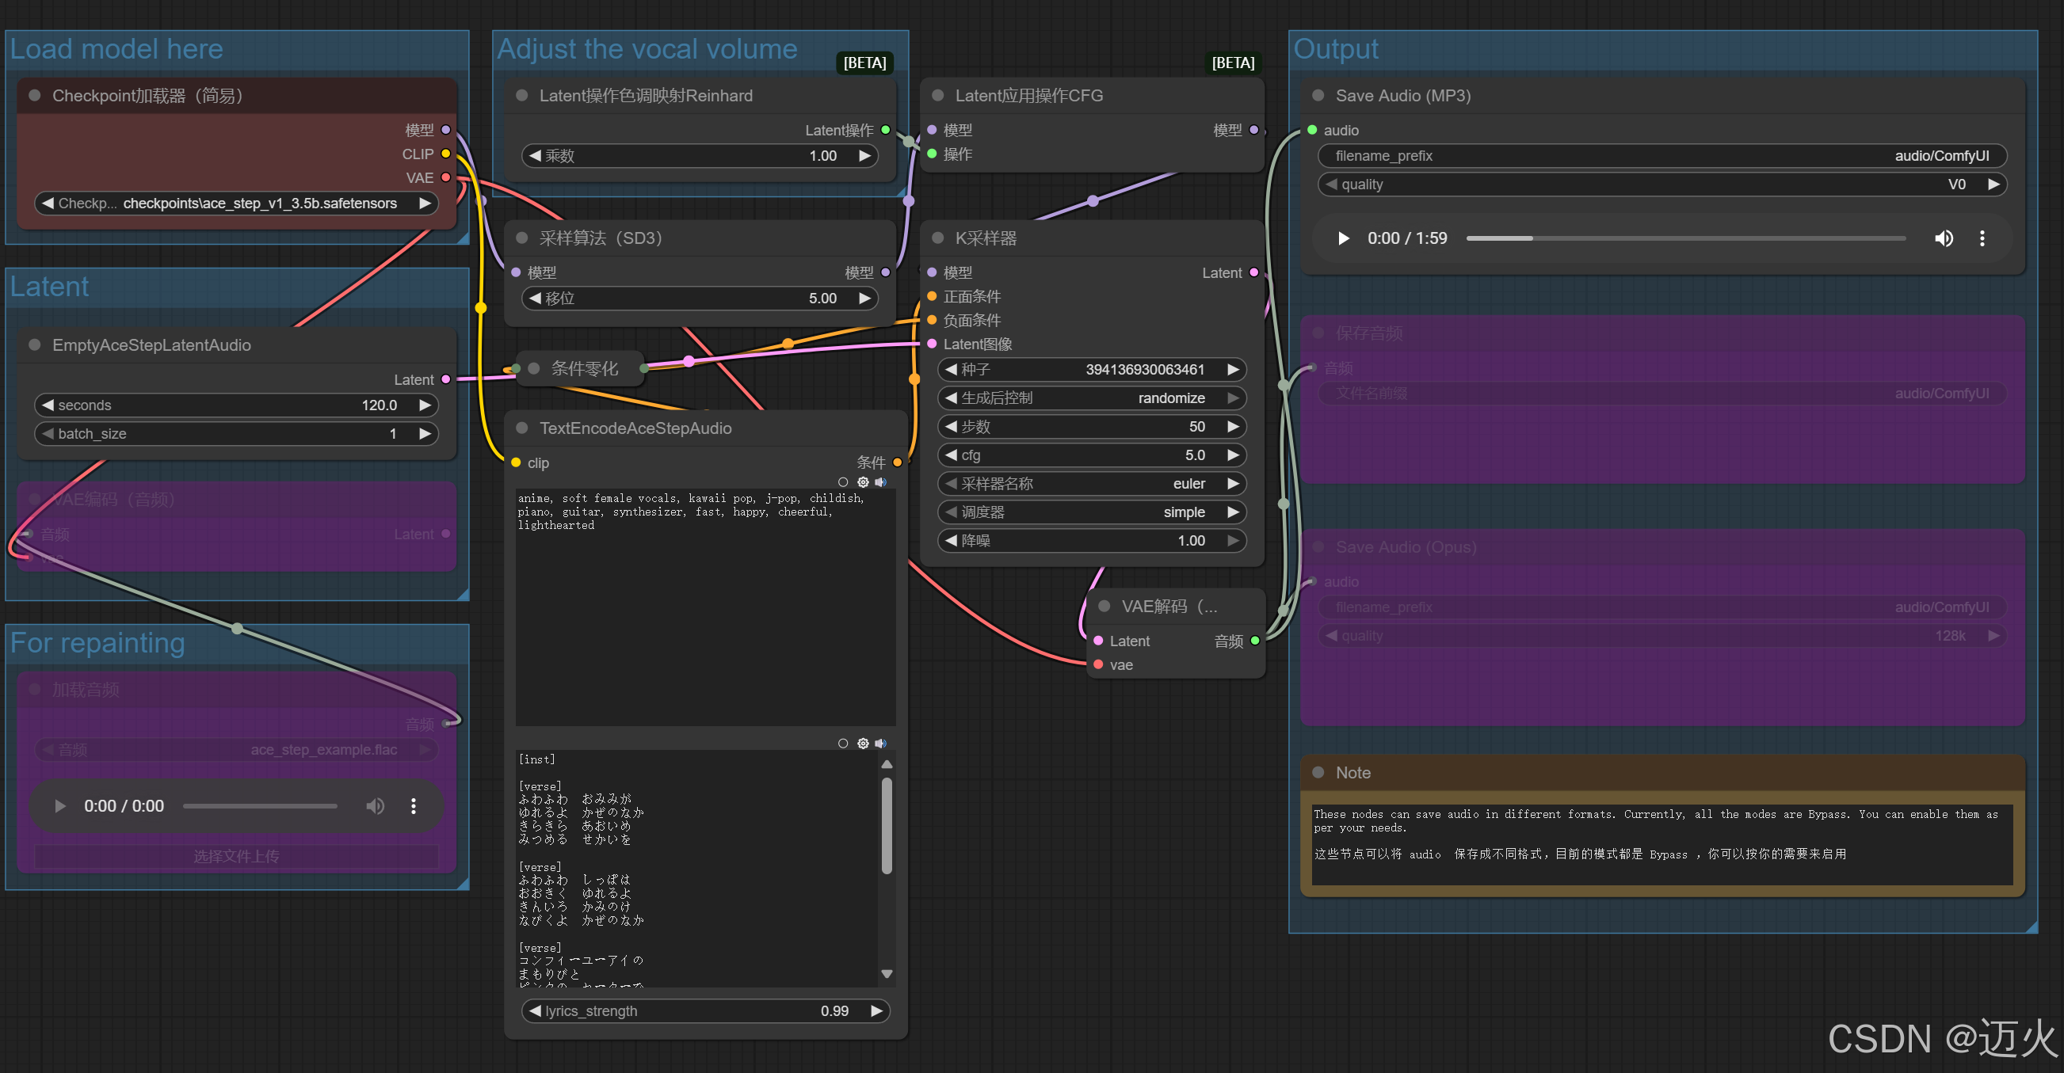
Task: Collapse the EmptyAceStepLatentAudio node dot
Action: [34, 344]
